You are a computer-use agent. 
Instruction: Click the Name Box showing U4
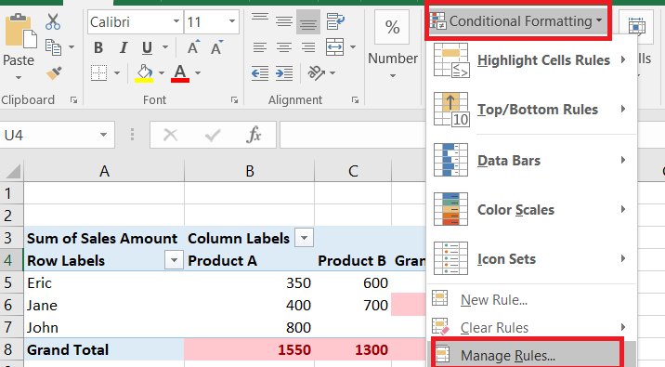[x=57, y=136]
